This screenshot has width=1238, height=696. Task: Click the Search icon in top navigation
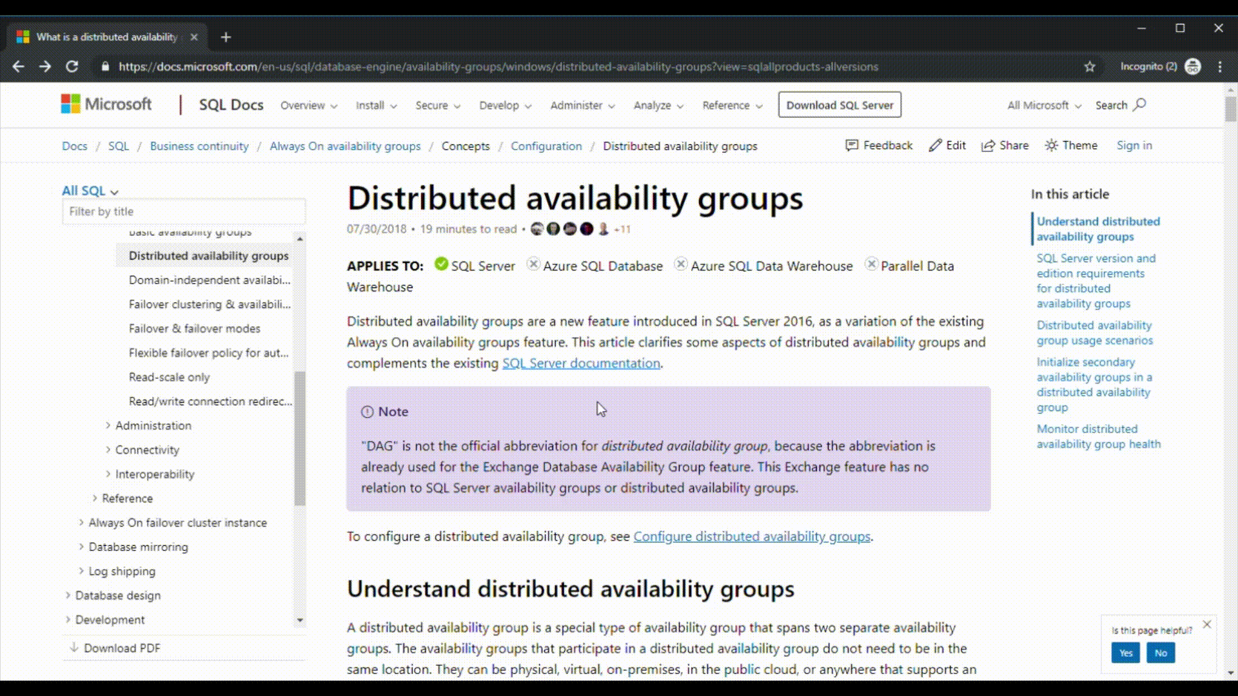coord(1140,106)
